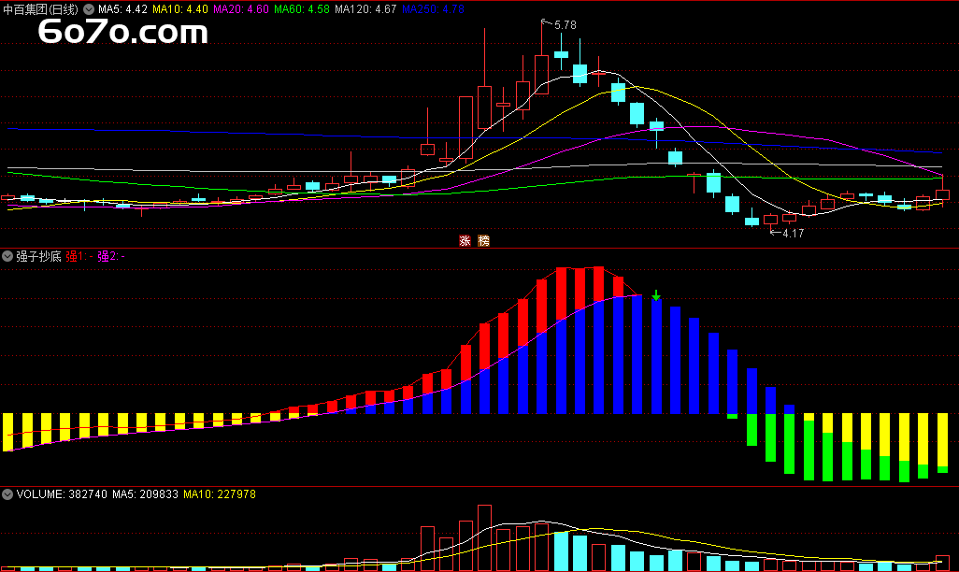This screenshot has width=959, height=572.
Task: Click the 涨 marker icon below chart
Action: tap(465, 241)
